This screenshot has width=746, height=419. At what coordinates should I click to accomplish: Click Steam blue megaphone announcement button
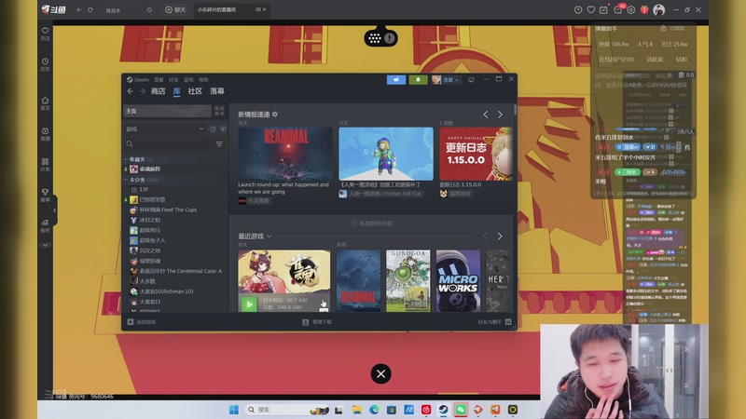(x=395, y=80)
